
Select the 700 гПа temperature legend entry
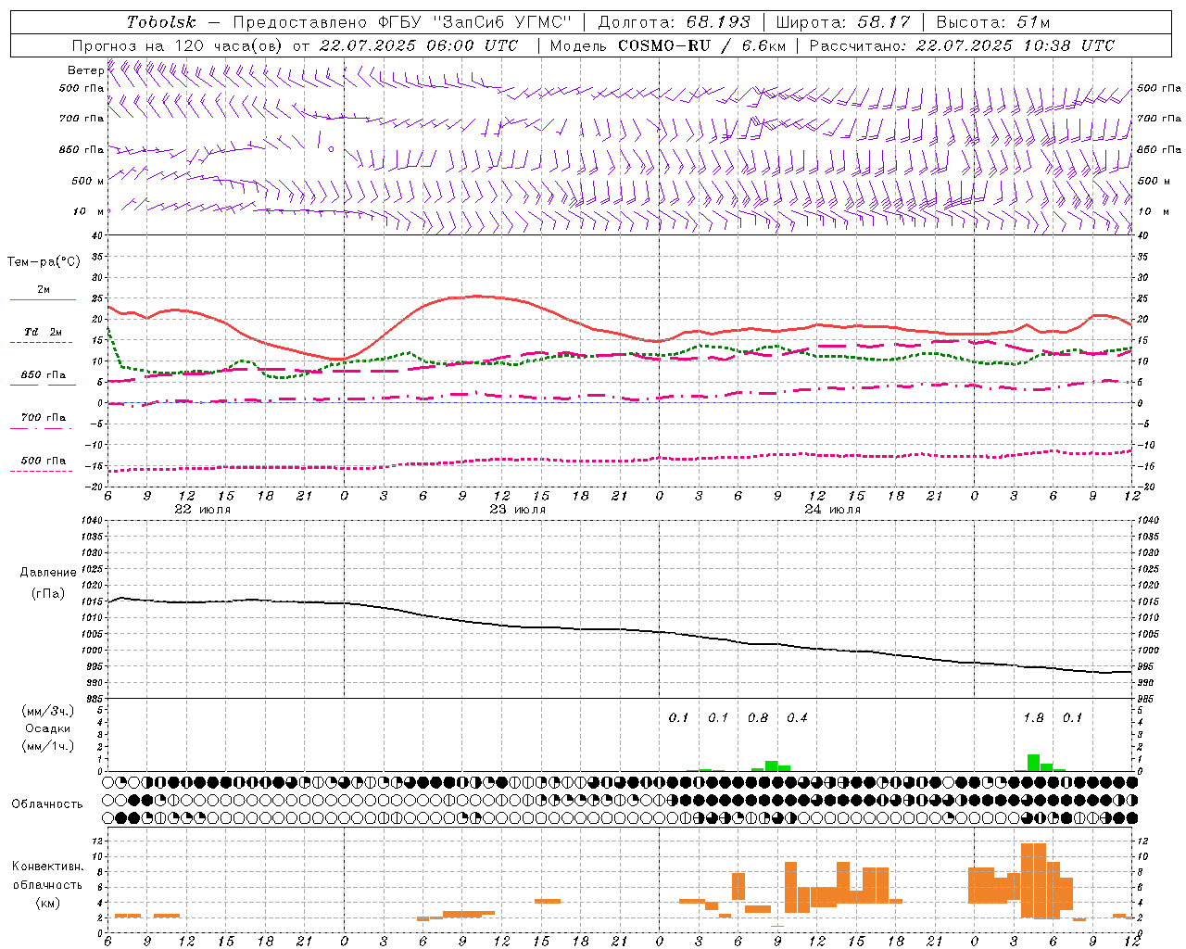coord(43,418)
